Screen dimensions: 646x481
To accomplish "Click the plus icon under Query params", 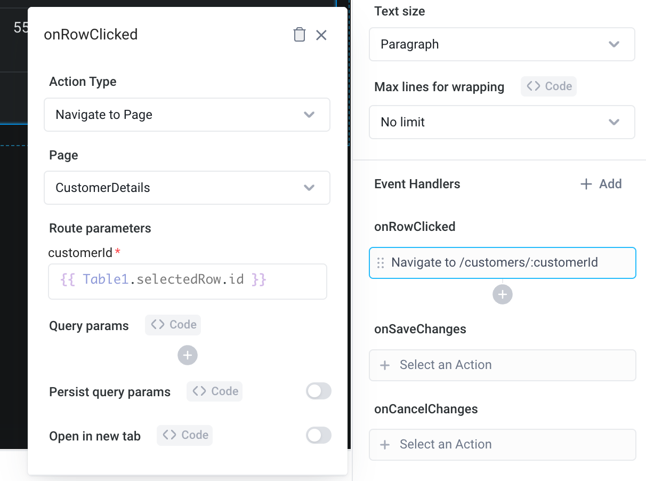I will (x=188, y=355).
